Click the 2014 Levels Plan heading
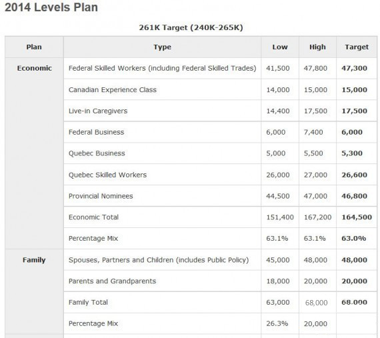 point(51,7)
